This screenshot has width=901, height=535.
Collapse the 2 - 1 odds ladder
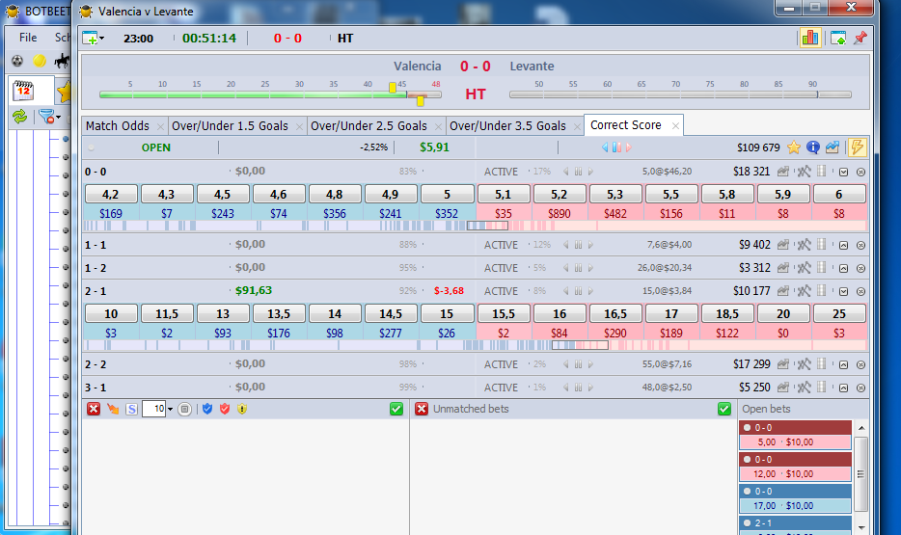pyautogui.click(x=843, y=291)
